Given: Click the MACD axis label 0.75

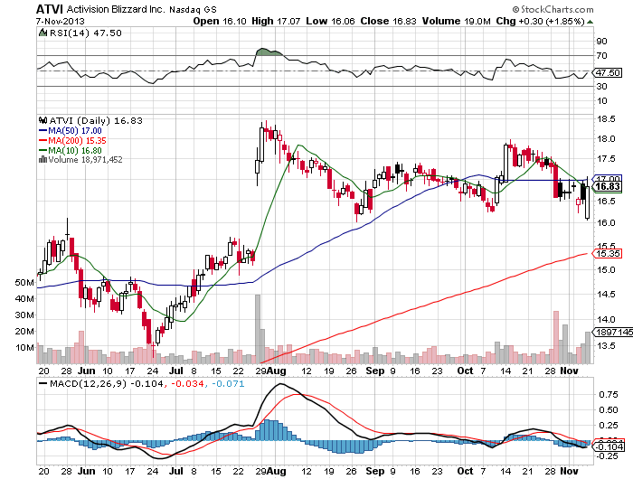Looking at the screenshot, I should [608, 395].
